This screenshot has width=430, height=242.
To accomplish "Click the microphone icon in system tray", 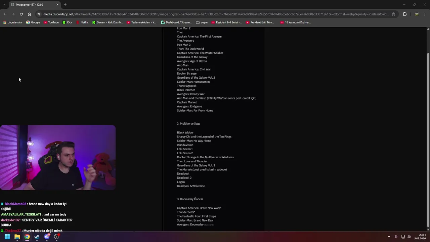I will pyautogui.click(x=396, y=237).
